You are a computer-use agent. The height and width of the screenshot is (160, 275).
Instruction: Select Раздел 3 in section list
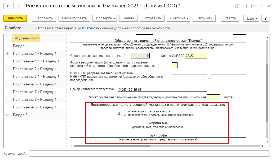(20, 115)
